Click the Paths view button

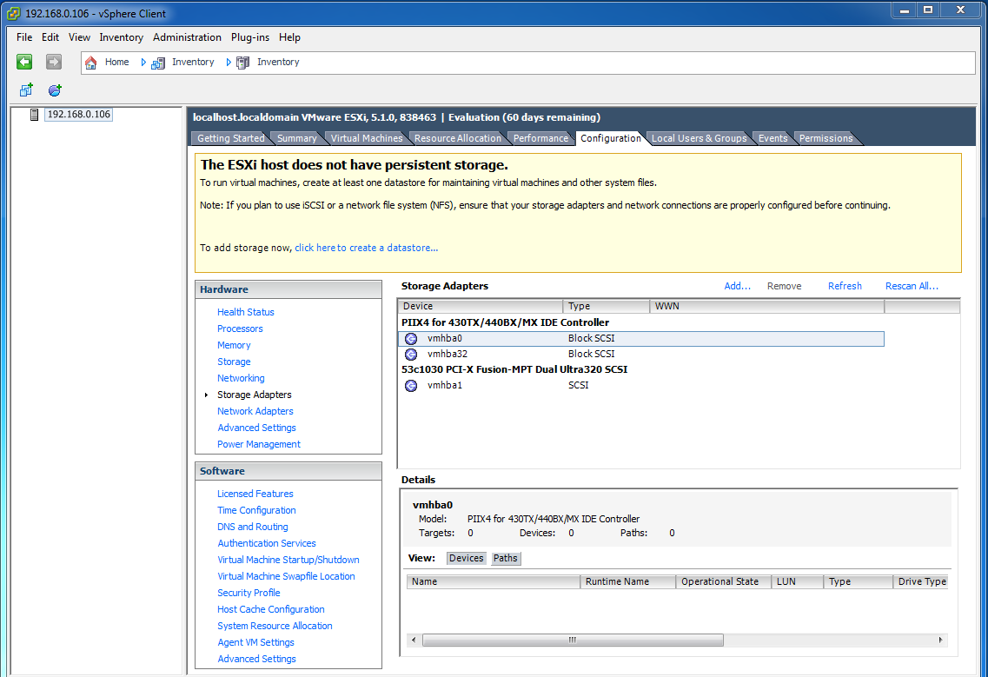tap(506, 559)
